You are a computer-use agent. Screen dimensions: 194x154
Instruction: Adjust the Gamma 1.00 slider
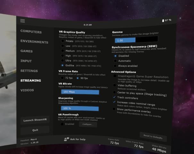[136, 39]
